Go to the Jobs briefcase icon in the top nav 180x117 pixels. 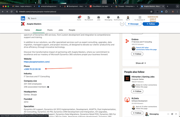tap(98, 18)
